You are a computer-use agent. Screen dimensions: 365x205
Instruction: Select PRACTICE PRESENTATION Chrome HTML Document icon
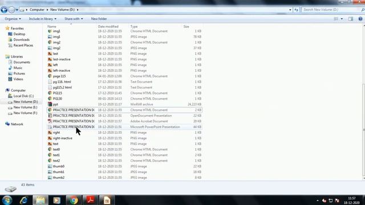click(50, 110)
